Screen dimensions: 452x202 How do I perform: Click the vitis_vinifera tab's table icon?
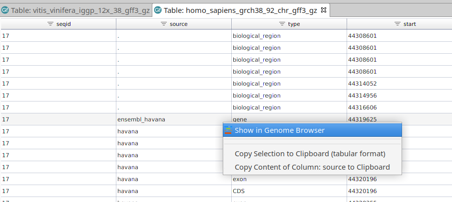click(x=5, y=10)
